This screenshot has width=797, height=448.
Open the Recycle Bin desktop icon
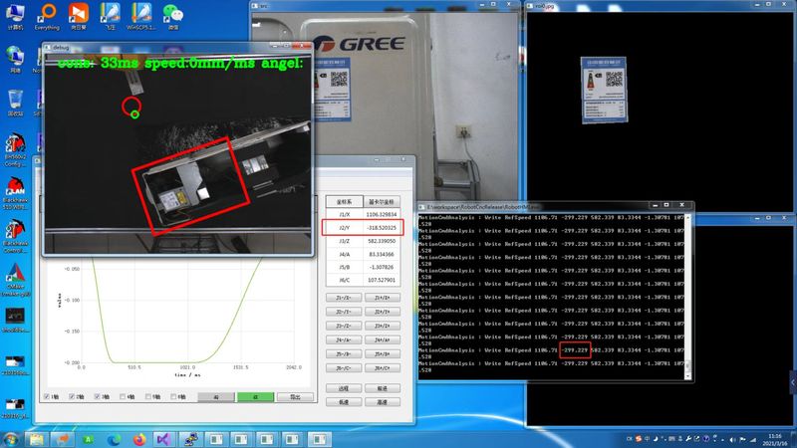coord(15,103)
